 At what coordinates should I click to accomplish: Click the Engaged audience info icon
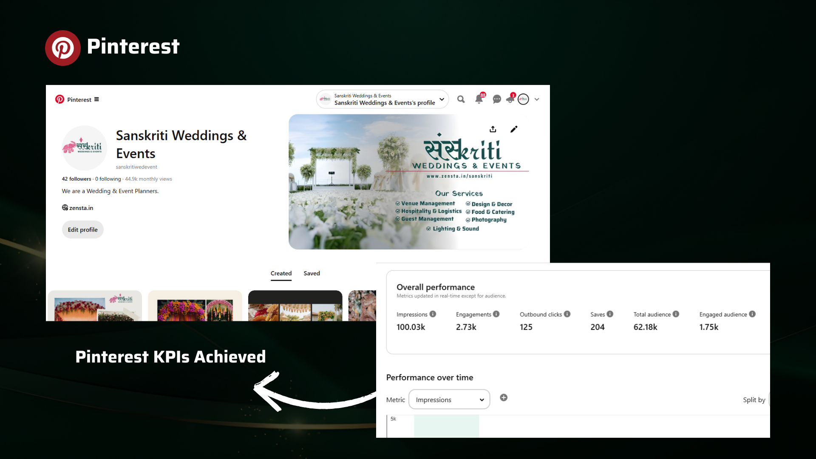coord(752,314)
